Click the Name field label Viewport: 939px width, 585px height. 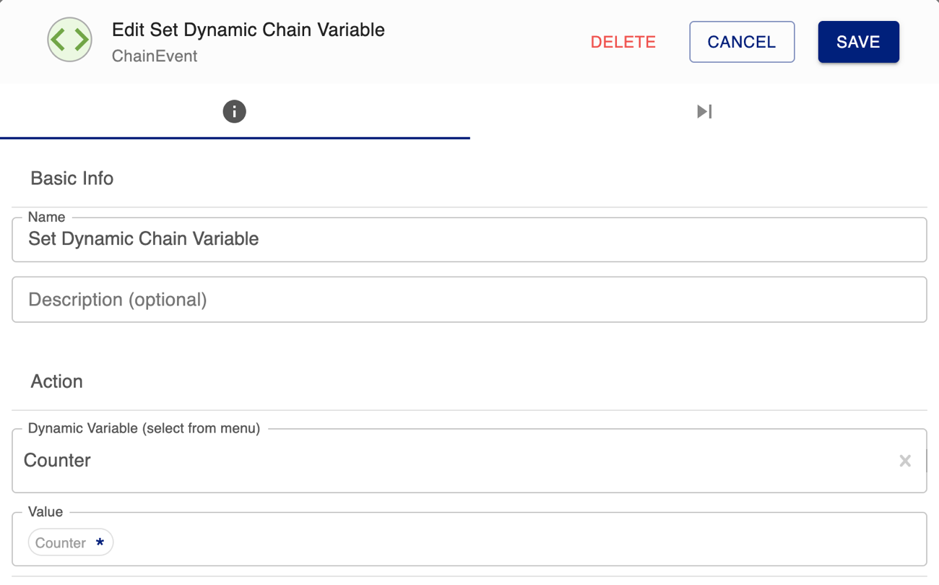click(46, 217)
